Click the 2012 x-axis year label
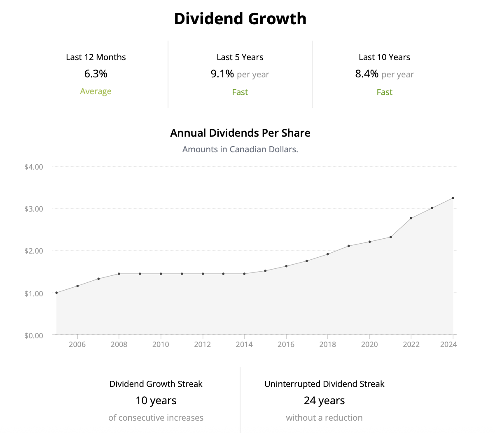Screen dimensions: 495x433 202,345
